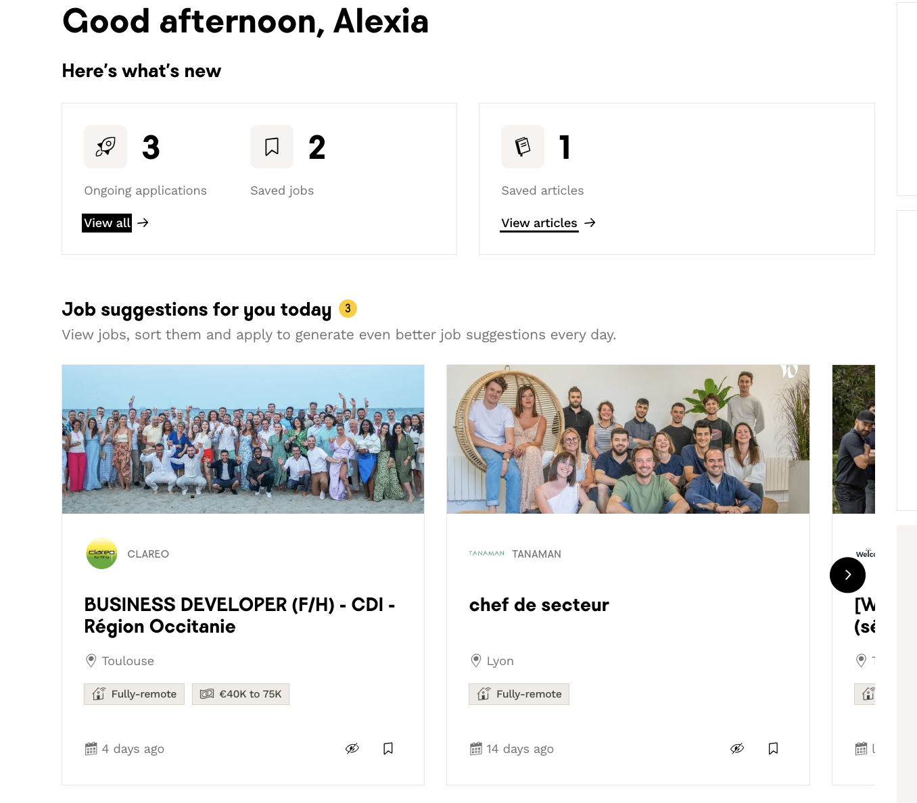Bookmark the Tanaman chef de secteur job
917x803 pixels.
(773, 748)
